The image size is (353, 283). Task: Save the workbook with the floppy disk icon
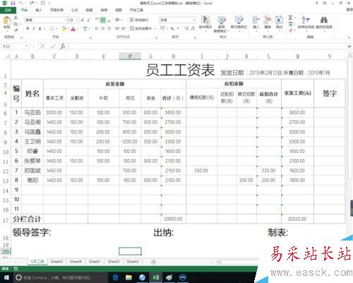pyautogui.click(x=13, y=3)
